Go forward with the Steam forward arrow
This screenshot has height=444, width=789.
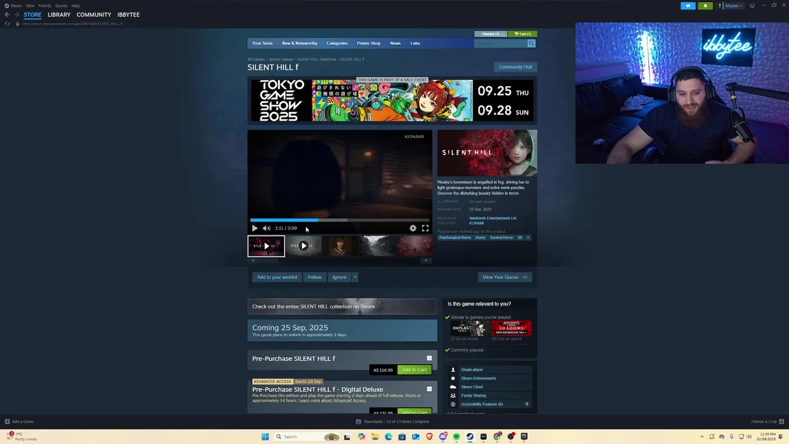click(x=16, y=15)
